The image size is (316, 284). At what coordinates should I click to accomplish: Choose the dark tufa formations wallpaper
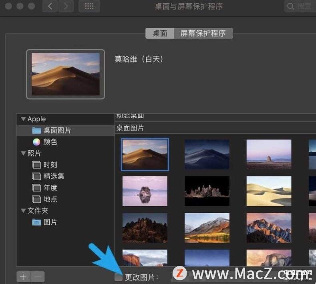(x=207, y=191)
